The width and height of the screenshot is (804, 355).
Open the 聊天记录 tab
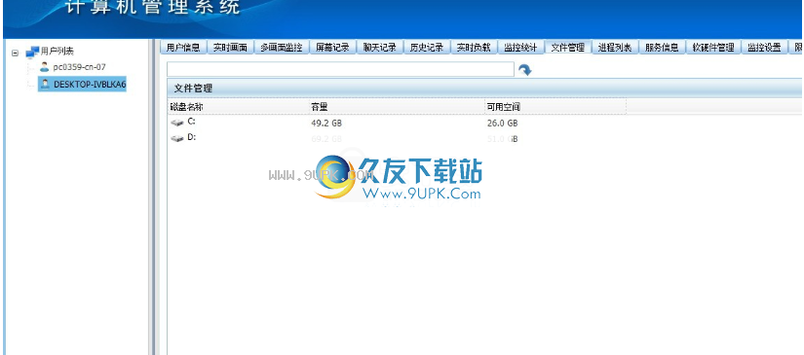380,48
